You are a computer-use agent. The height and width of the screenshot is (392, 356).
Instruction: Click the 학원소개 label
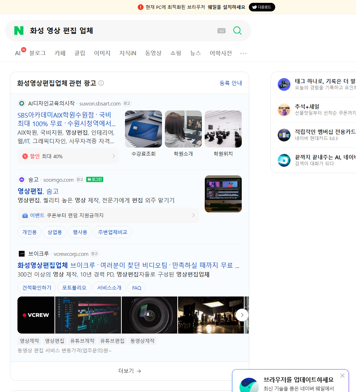[183, 154]
